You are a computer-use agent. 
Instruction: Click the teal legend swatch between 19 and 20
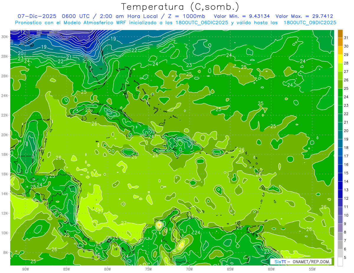[340, 135]
